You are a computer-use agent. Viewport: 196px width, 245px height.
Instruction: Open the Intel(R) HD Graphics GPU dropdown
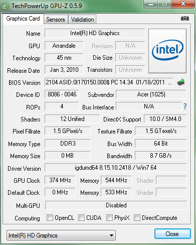pyautogui.click(x=61, y=235)
